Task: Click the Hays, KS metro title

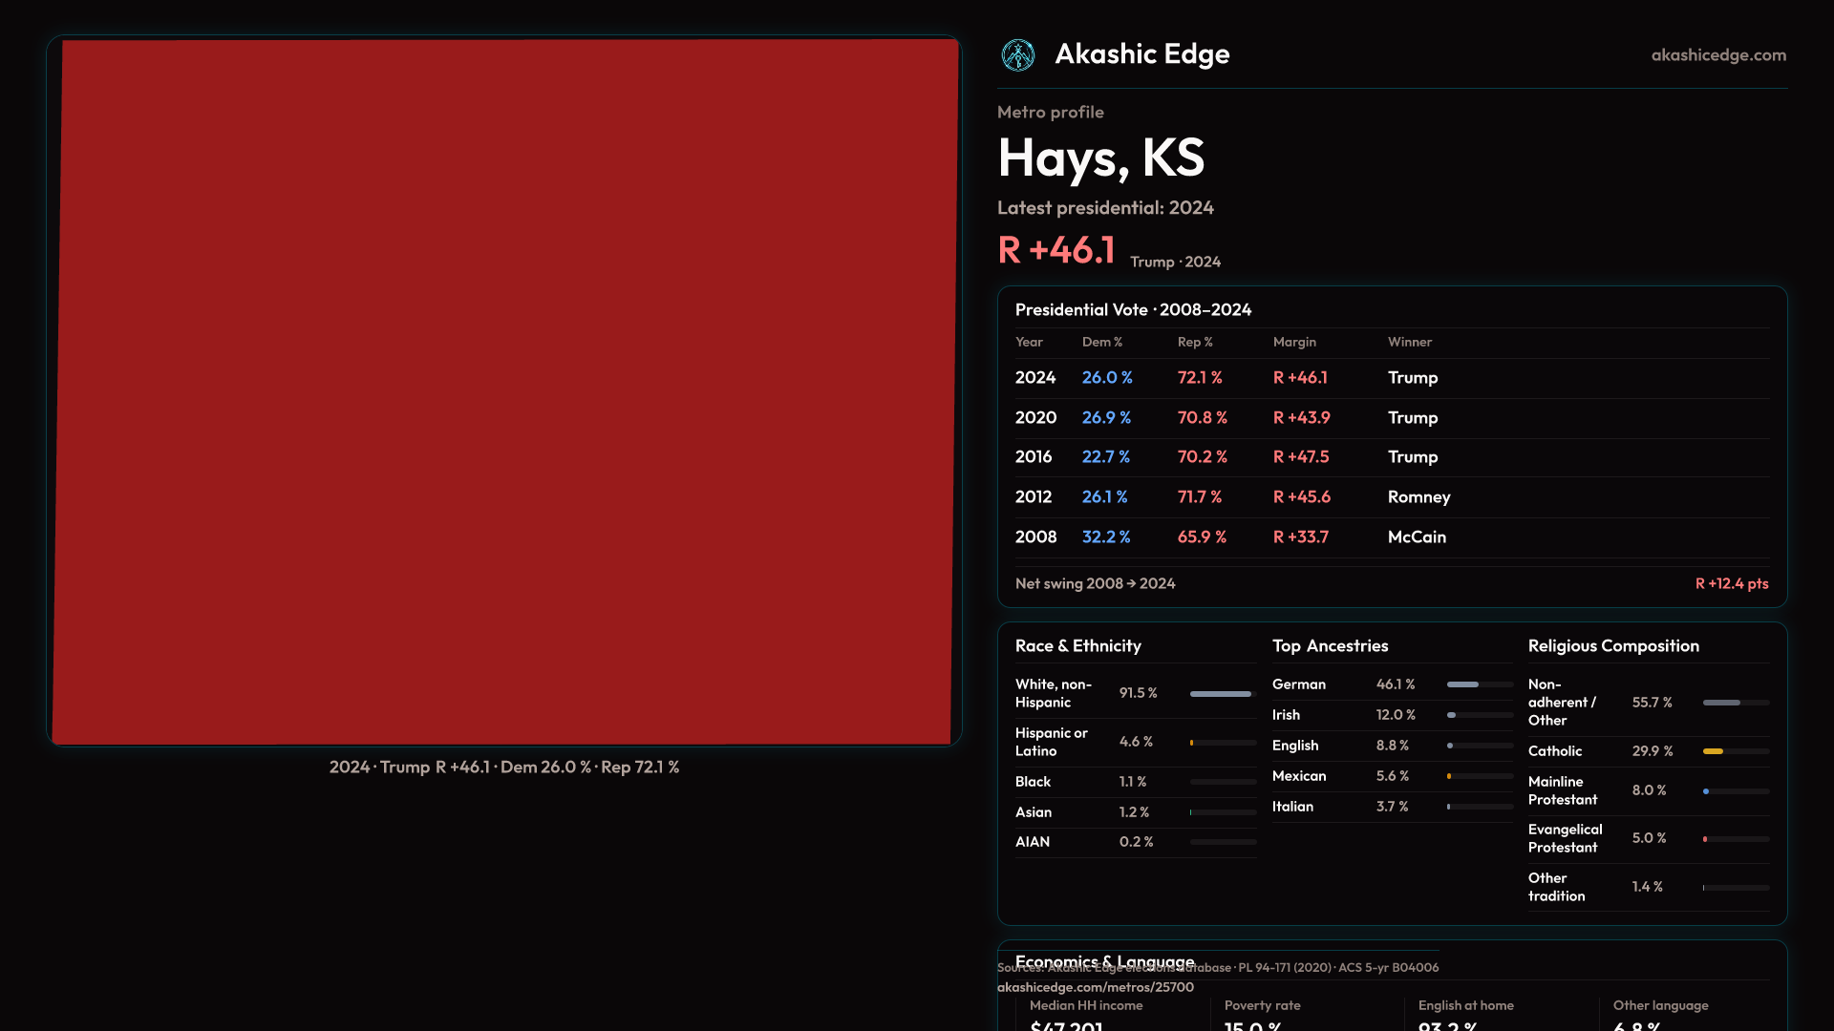Action: [1100, 158]
